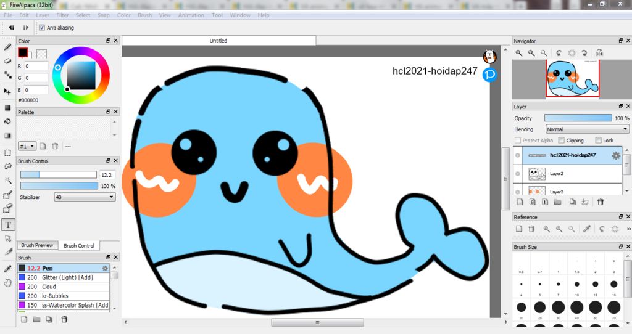Select the Fill rectangle tool
632x334 pixels.
click(7, 108)
